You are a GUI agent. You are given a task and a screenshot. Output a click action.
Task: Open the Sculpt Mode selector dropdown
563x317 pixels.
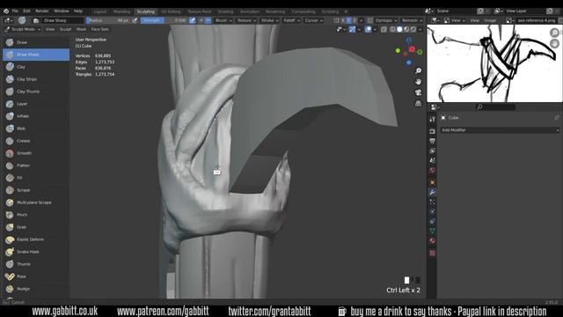pos(22,29)
